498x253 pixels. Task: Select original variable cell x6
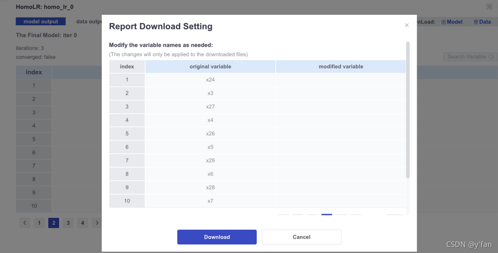tap(210, 174)
